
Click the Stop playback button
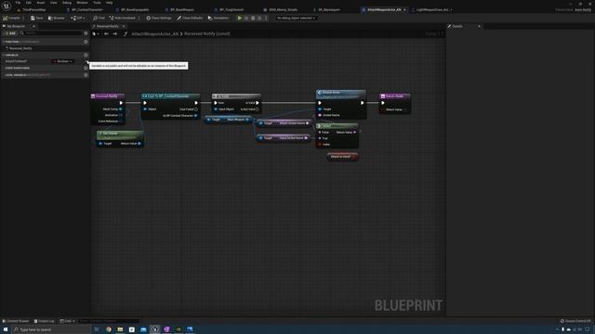point(253,18)
